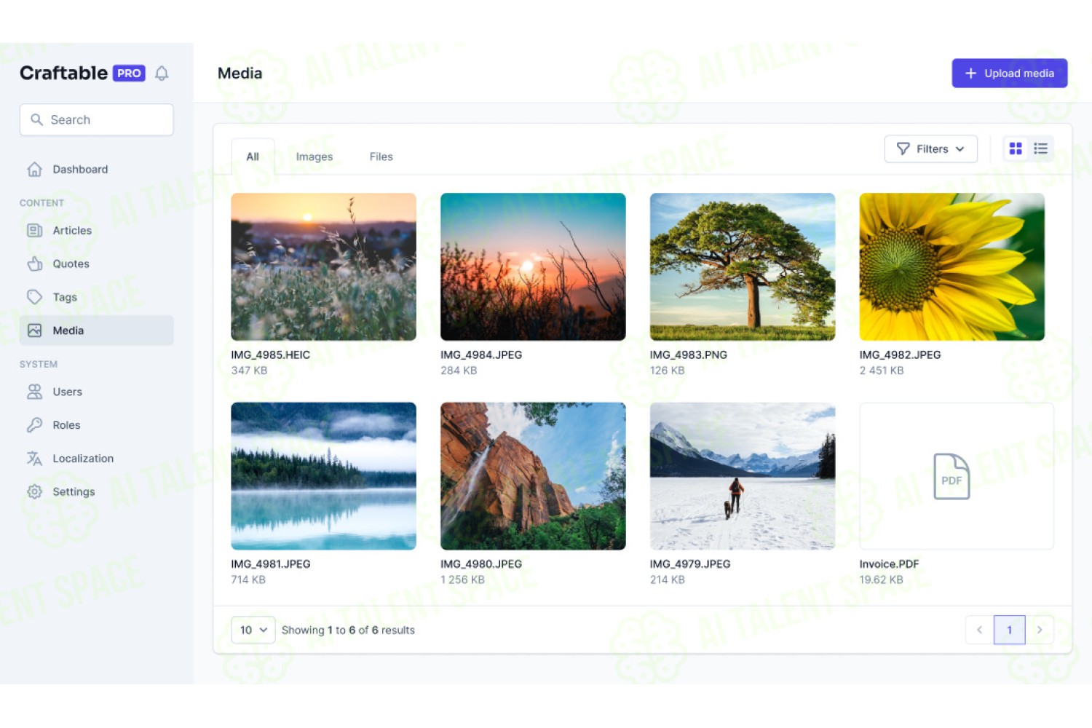
Task: Click the Upload media button
Action: point(1010,73)
